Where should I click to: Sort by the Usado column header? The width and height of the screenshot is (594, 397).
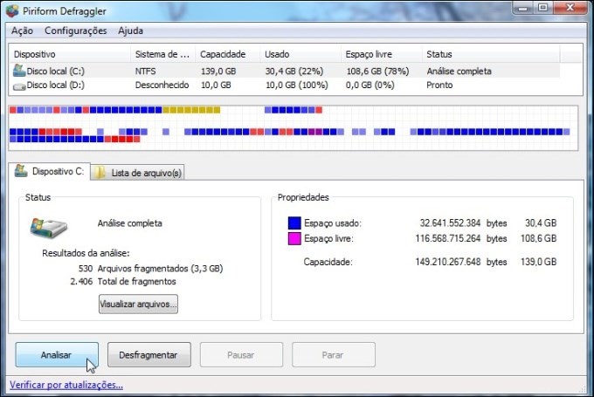pyautogui.click(x=300, y=54)
